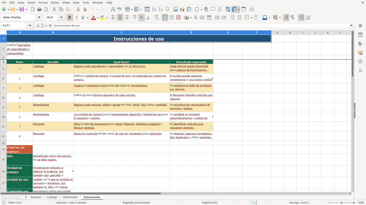Click the Copy icon
Viewport: 366px width, 205px height.
coord(61,9)
